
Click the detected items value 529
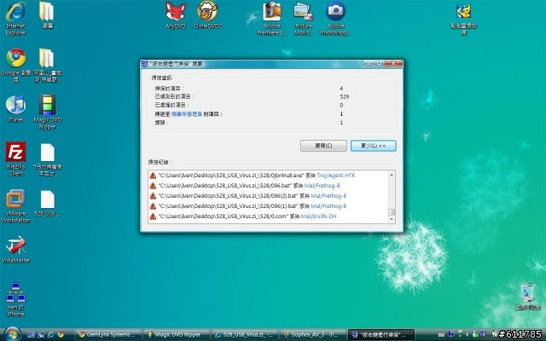(345, 96)
